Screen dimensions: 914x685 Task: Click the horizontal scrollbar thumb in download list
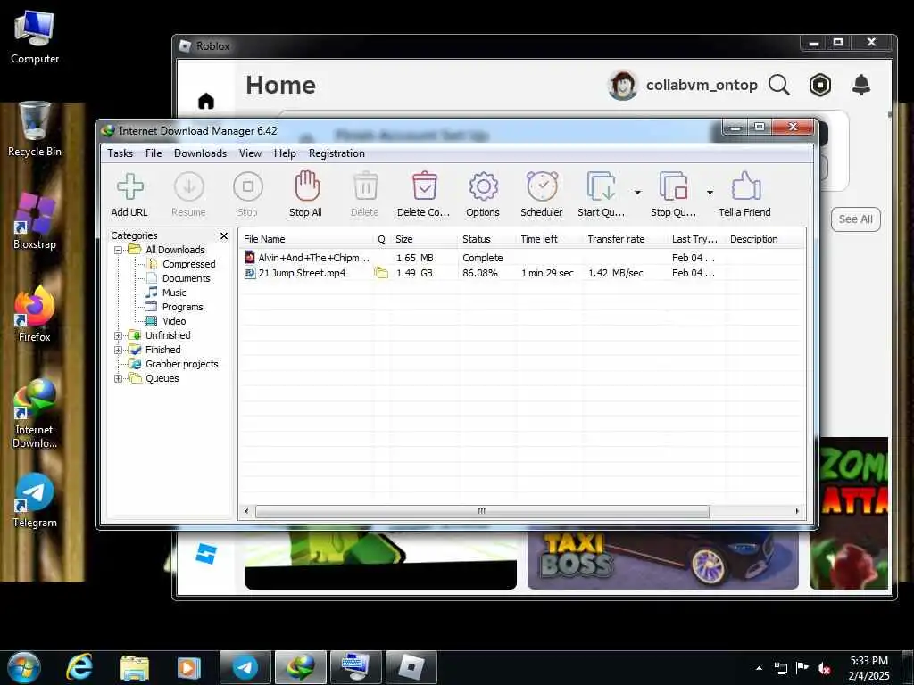coord(482,511)
